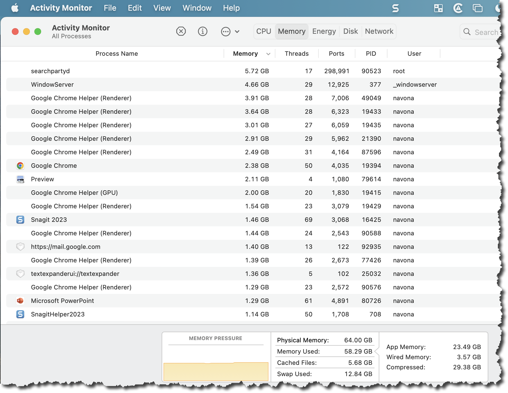Sort by the PID column header

coord(371,54)
